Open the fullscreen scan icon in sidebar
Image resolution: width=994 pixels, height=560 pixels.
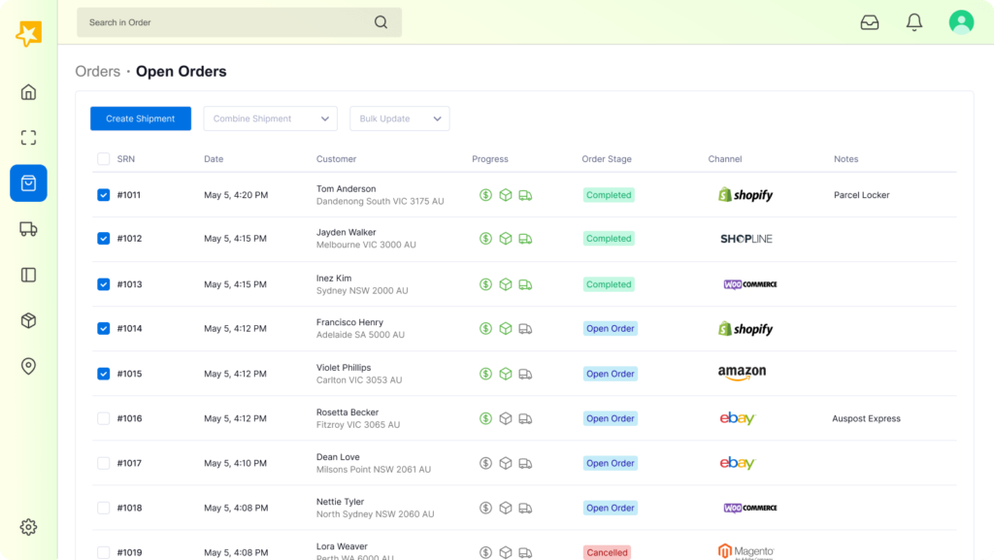click(28, 137)
